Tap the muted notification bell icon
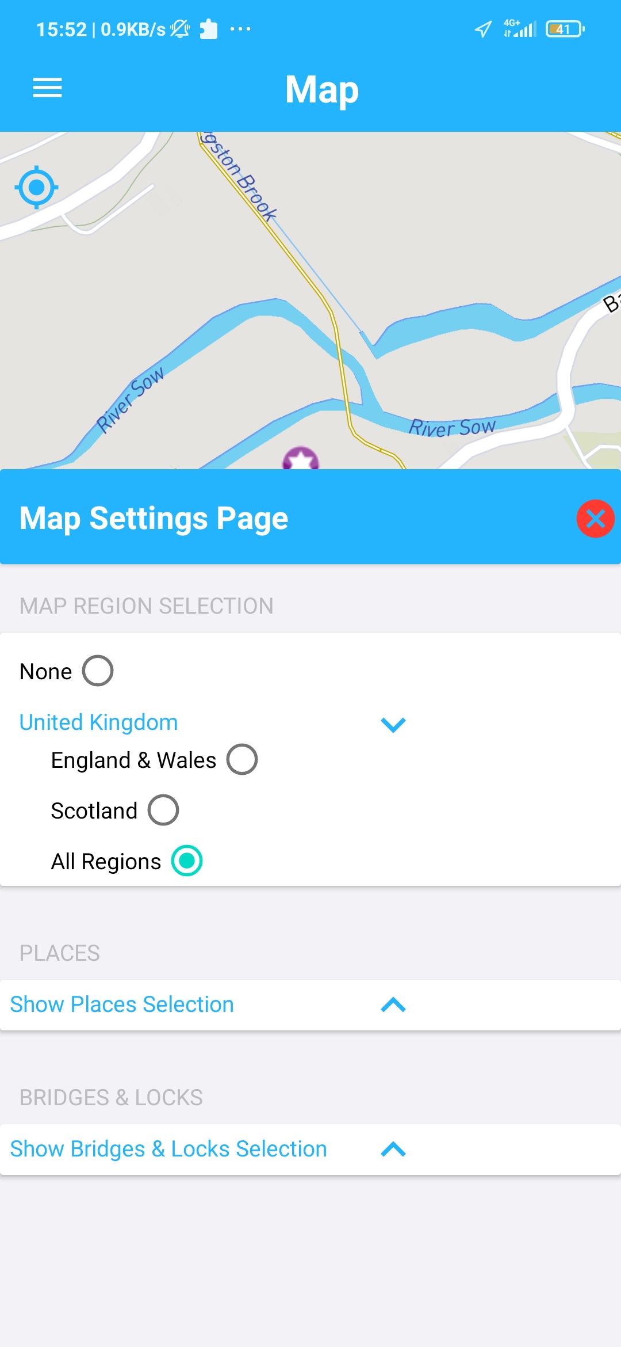Screen dimensions: 621x1347 (x=180, y=29)
